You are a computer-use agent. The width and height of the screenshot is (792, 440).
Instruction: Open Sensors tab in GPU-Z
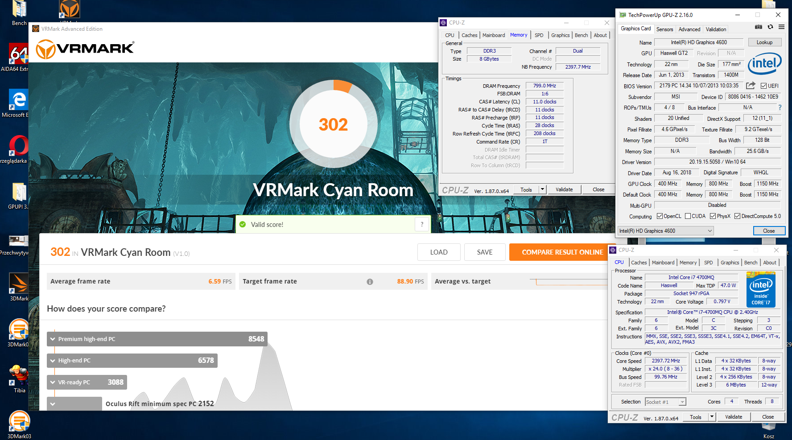(x=664, y=29)
